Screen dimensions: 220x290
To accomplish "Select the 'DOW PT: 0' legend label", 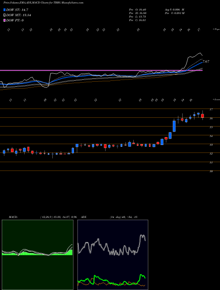I will (x=15, y=20).
